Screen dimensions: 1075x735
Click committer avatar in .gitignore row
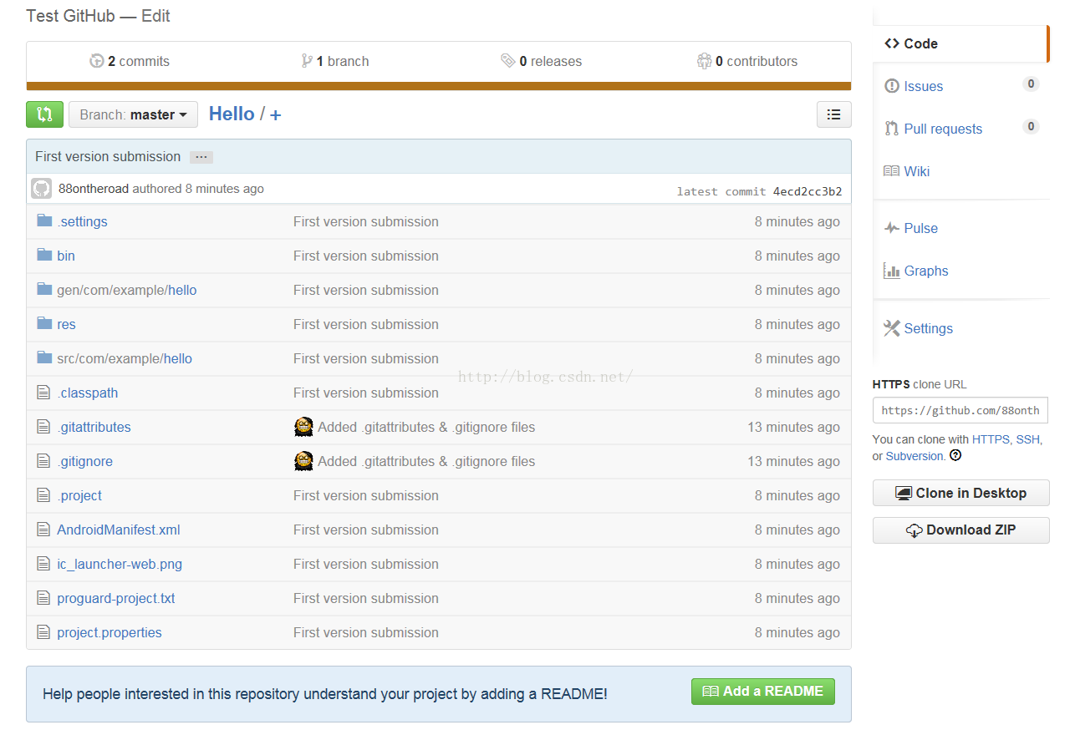click(303, 461)
